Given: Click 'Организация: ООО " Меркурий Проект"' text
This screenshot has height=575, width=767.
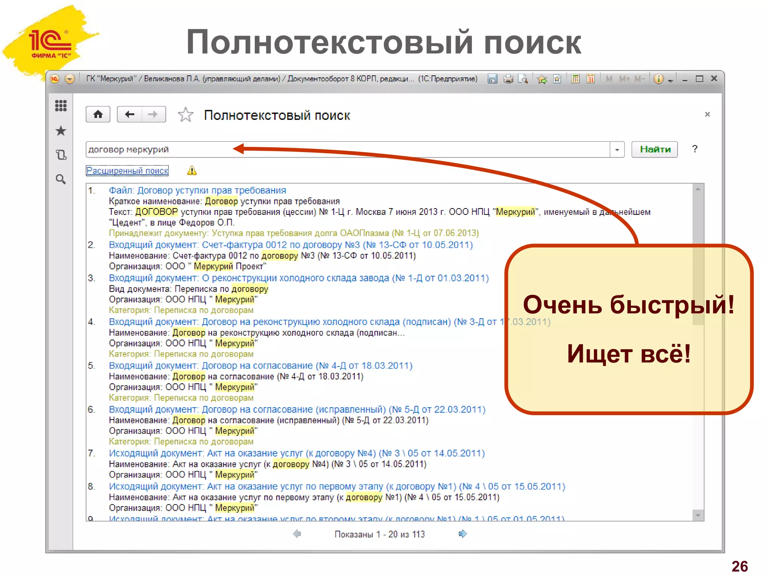Looking at the screenshot, I should click(x=188, y=267).
